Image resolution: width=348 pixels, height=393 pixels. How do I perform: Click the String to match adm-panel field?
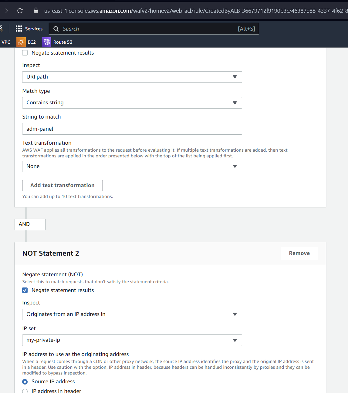132,129
